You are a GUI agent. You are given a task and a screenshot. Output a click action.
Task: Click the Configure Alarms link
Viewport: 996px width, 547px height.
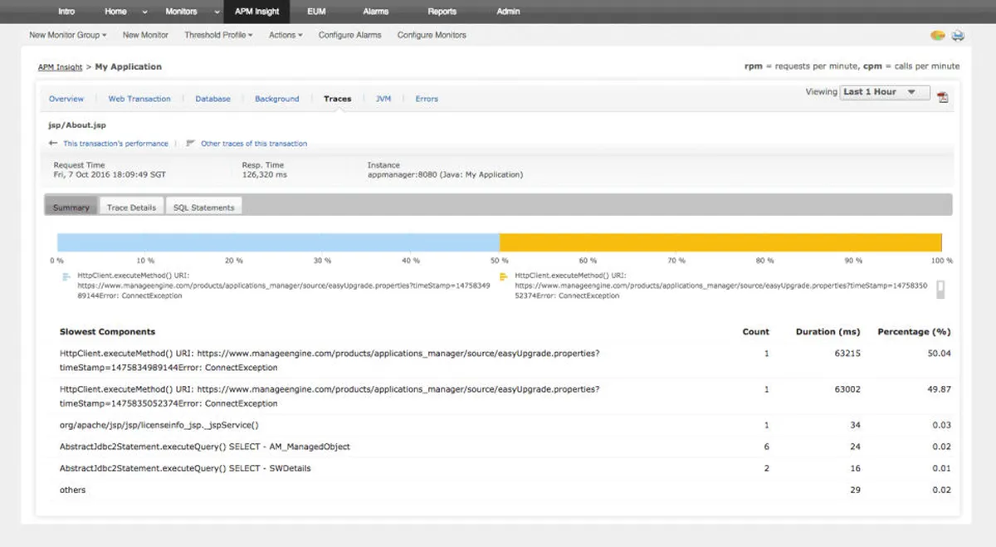pos(349,36)
